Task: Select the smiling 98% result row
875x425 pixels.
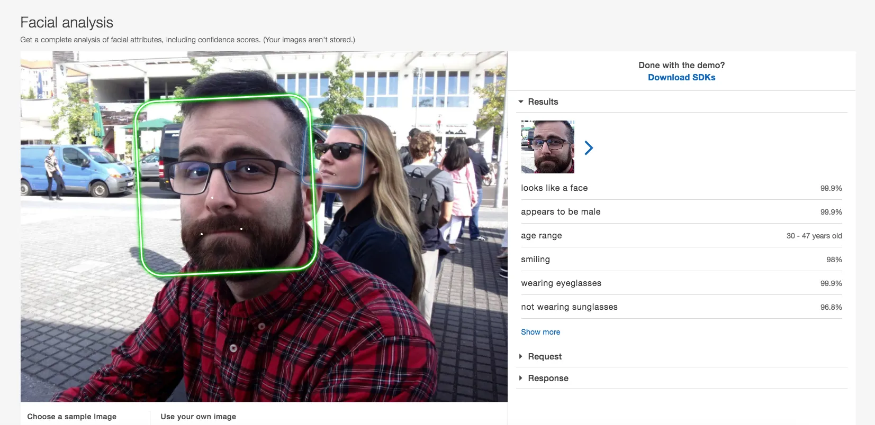Action: pos(681,260)
